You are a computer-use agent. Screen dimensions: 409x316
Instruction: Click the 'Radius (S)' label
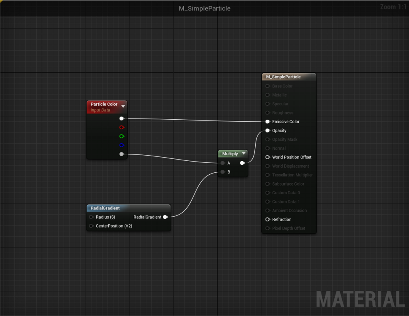tap(105, 217)
